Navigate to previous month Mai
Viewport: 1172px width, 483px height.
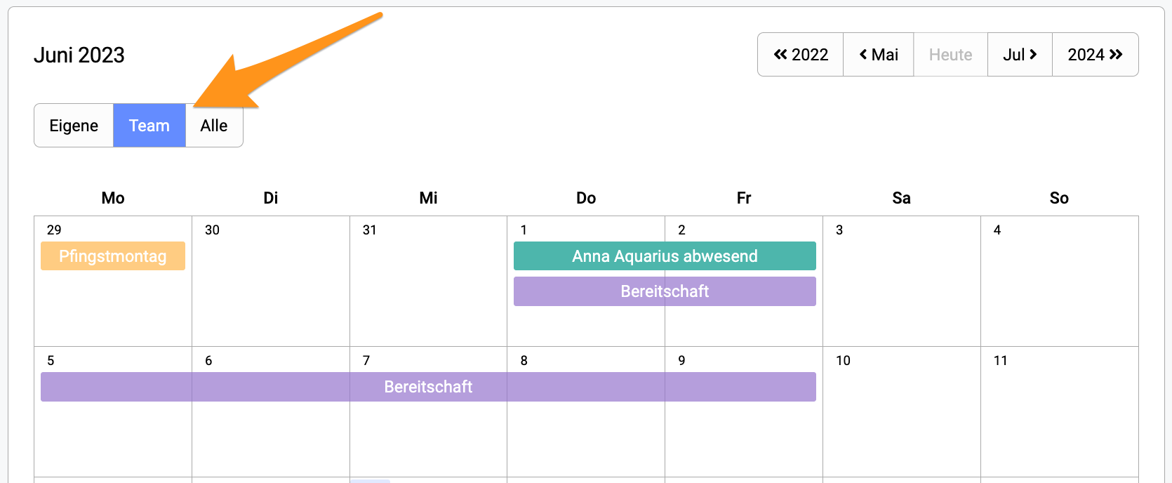point(879,55)
